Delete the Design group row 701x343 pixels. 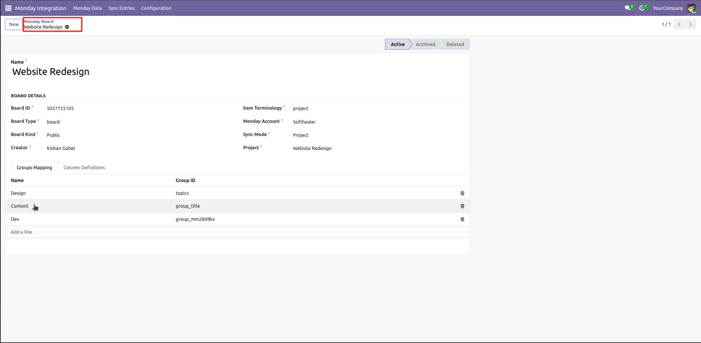pos(462,193)
